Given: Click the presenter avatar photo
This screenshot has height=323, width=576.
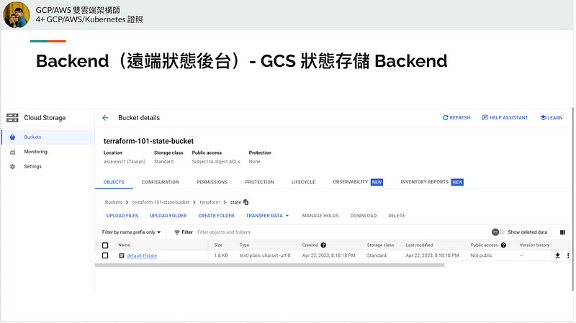Looking at the screenshot, I should point(17,14).
